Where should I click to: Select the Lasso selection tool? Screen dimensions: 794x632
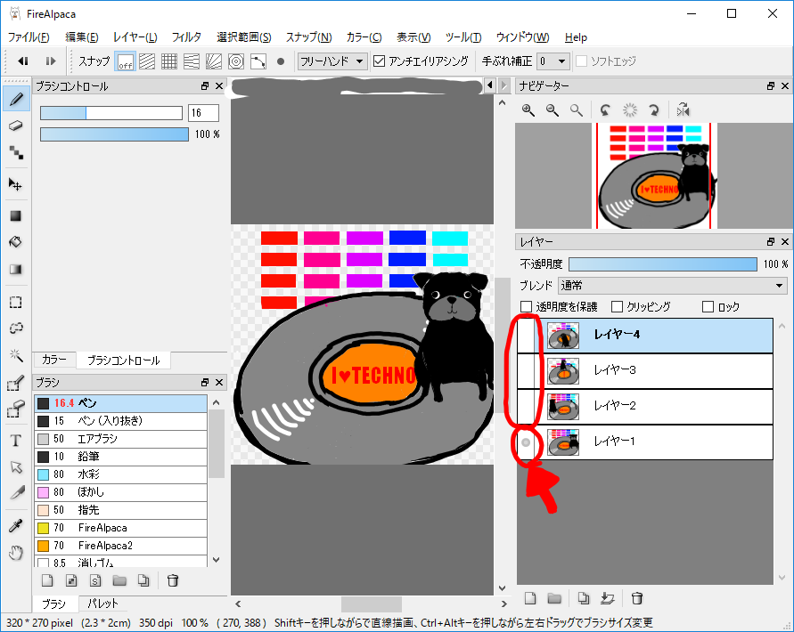pyautogui.click(x=16, y=328)
